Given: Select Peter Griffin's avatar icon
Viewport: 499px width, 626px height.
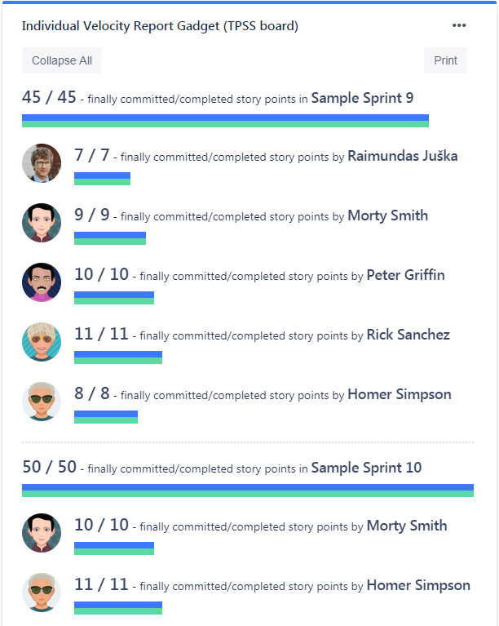Looking at the screenshot, I should [42, 282].
